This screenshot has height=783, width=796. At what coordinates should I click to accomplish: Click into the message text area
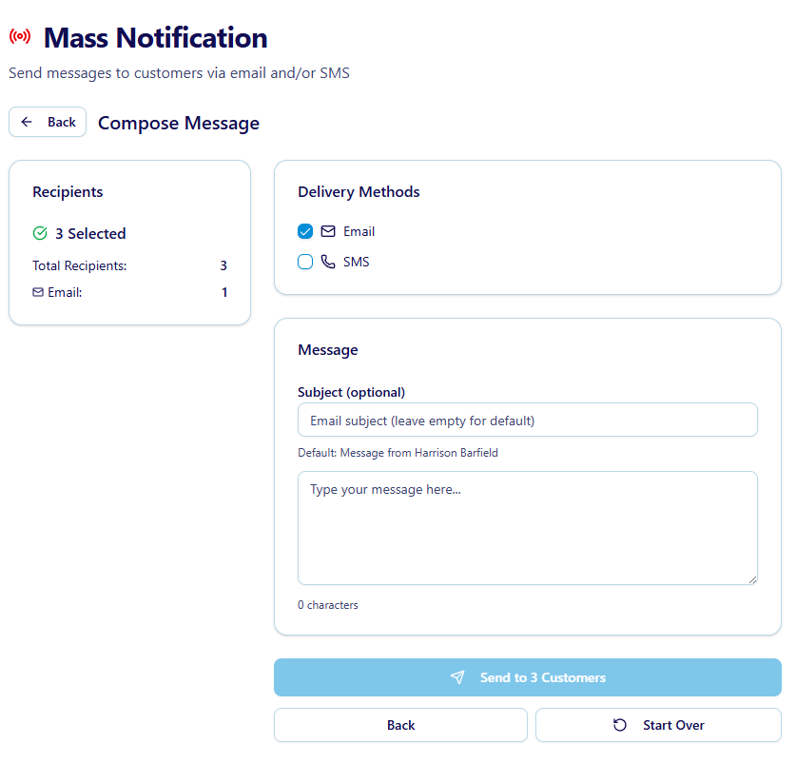tap(527, 527)
